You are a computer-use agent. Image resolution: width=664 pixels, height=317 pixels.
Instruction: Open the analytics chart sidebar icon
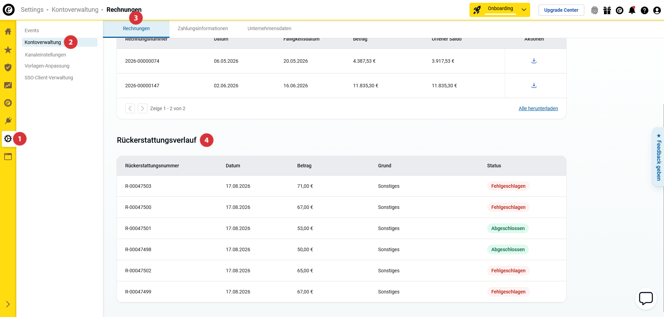(8, 85)
